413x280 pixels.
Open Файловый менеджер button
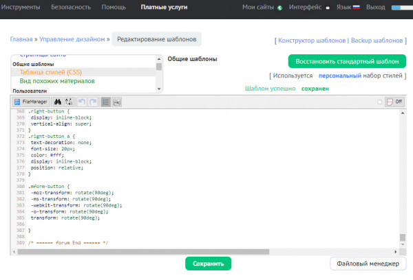[368, 264]
